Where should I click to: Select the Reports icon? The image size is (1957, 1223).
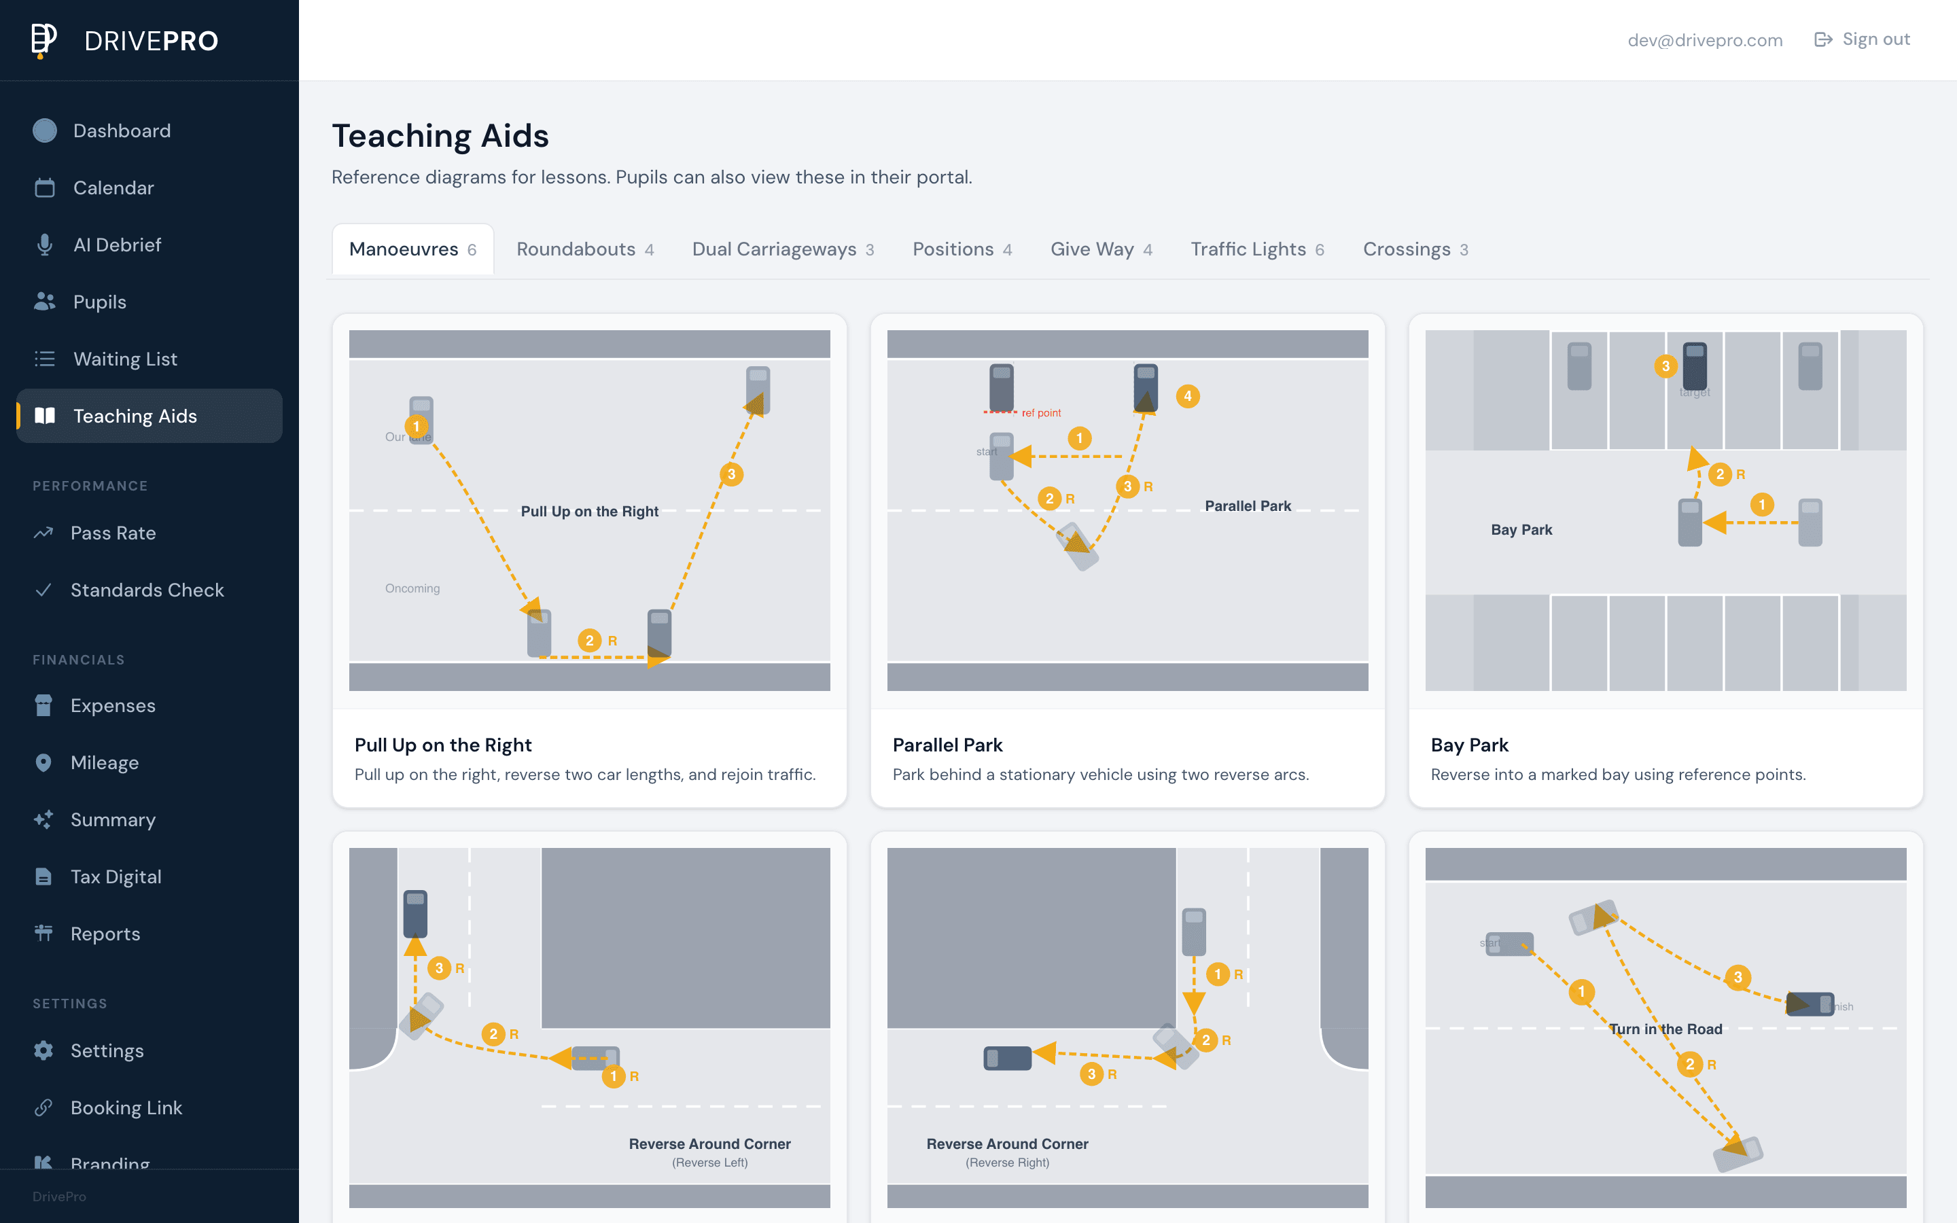pos(44,934)
